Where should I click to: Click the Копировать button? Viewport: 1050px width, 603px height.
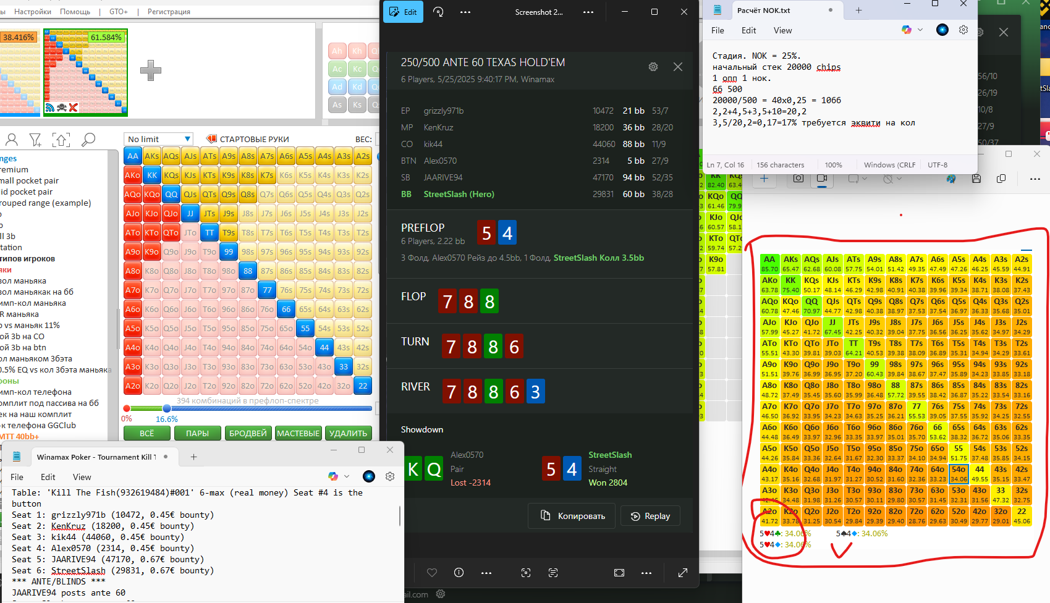pos(572,516)
